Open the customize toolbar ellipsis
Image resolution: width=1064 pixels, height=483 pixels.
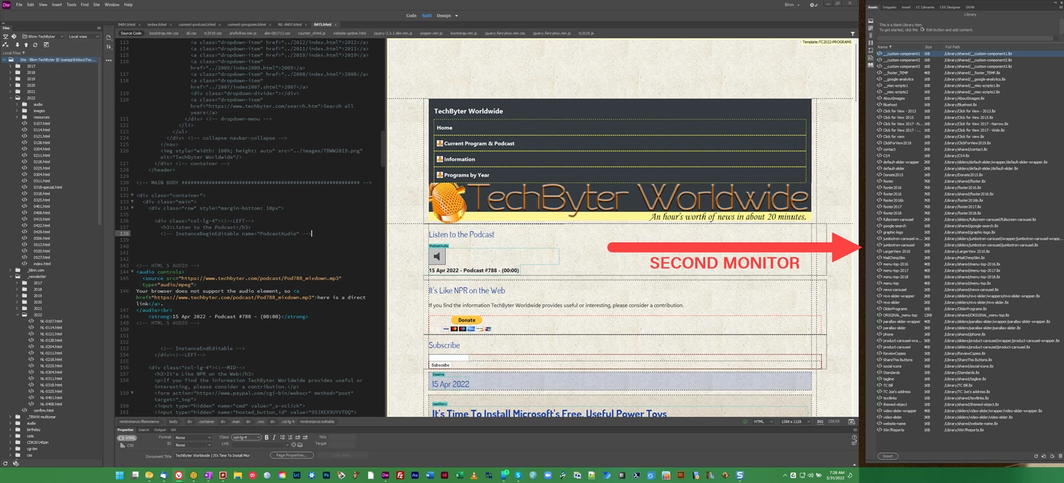(x=108, y=60)
